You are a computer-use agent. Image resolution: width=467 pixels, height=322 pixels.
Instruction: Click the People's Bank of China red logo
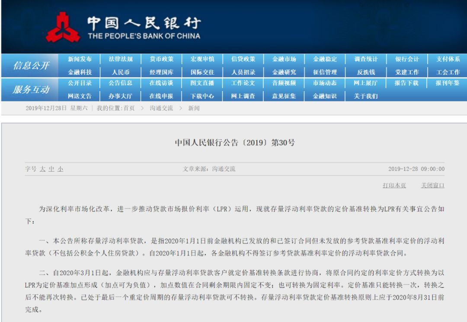63,27
